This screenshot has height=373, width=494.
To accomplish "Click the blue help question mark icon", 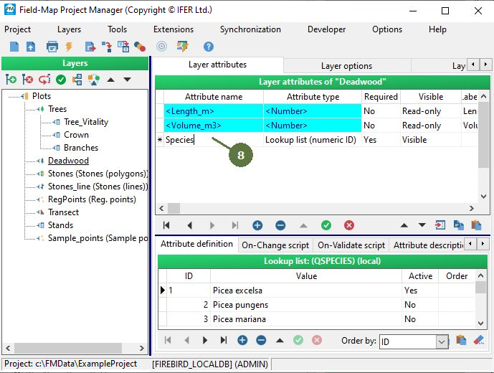I will [209, 47].
